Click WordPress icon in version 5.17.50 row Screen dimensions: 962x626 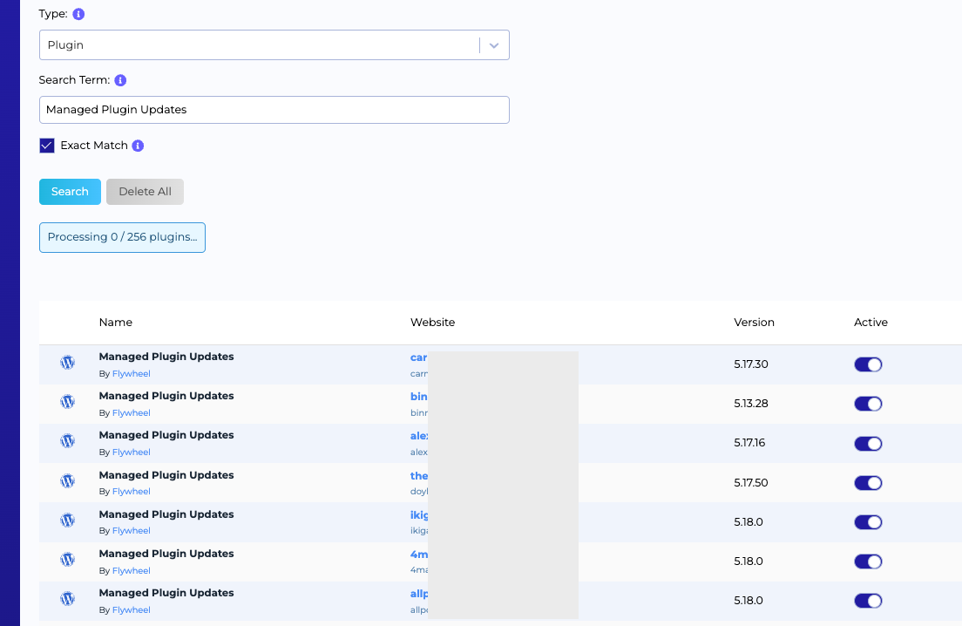pyautogui.click(x=67, y=480)
